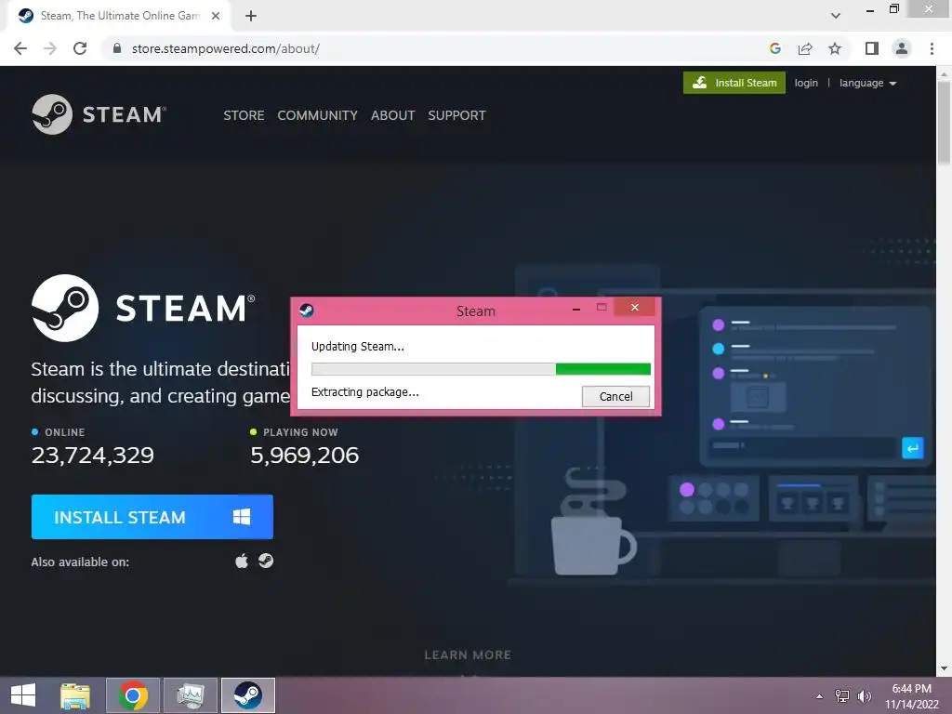The image size is (952, 714).
Task: Click the 'Extracting package...' status text
Action: [x=364, y=392]
